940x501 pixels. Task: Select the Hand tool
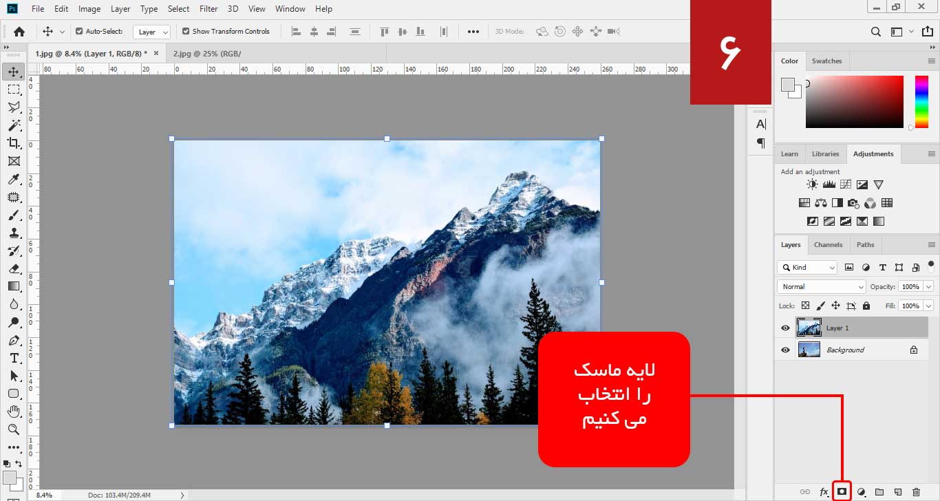point(14,412)
